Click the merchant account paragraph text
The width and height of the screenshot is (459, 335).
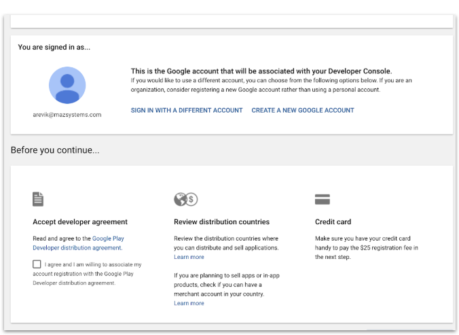(227, 285)
